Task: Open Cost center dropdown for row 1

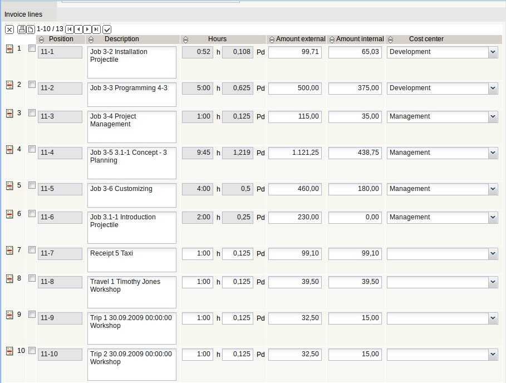Action: [x=493, y=52]
